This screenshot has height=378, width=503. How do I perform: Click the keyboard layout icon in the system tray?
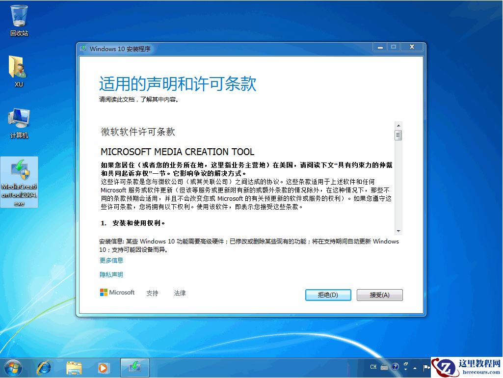coord(384,367)
